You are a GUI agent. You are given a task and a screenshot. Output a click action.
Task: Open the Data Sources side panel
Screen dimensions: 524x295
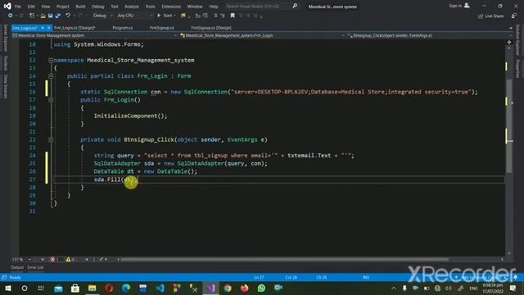6,86
